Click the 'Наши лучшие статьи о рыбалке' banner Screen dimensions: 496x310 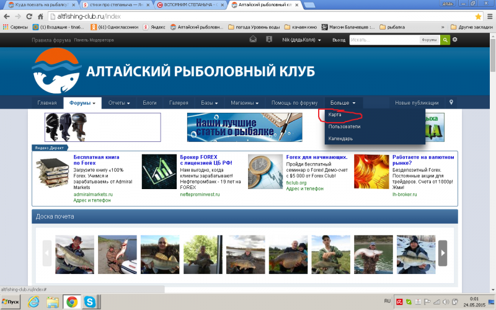click(244, 127)
